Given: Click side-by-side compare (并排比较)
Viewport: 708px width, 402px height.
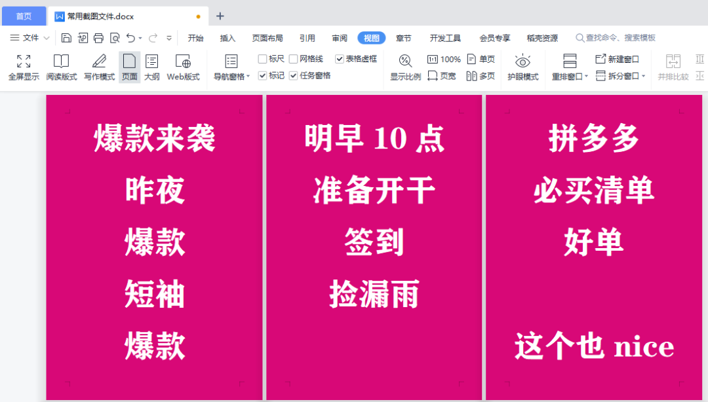Looking at the screenshot, I should (673, 67).
